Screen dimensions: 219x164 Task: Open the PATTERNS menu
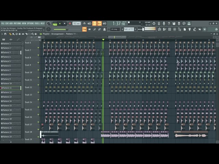click(x=17, y=24)
